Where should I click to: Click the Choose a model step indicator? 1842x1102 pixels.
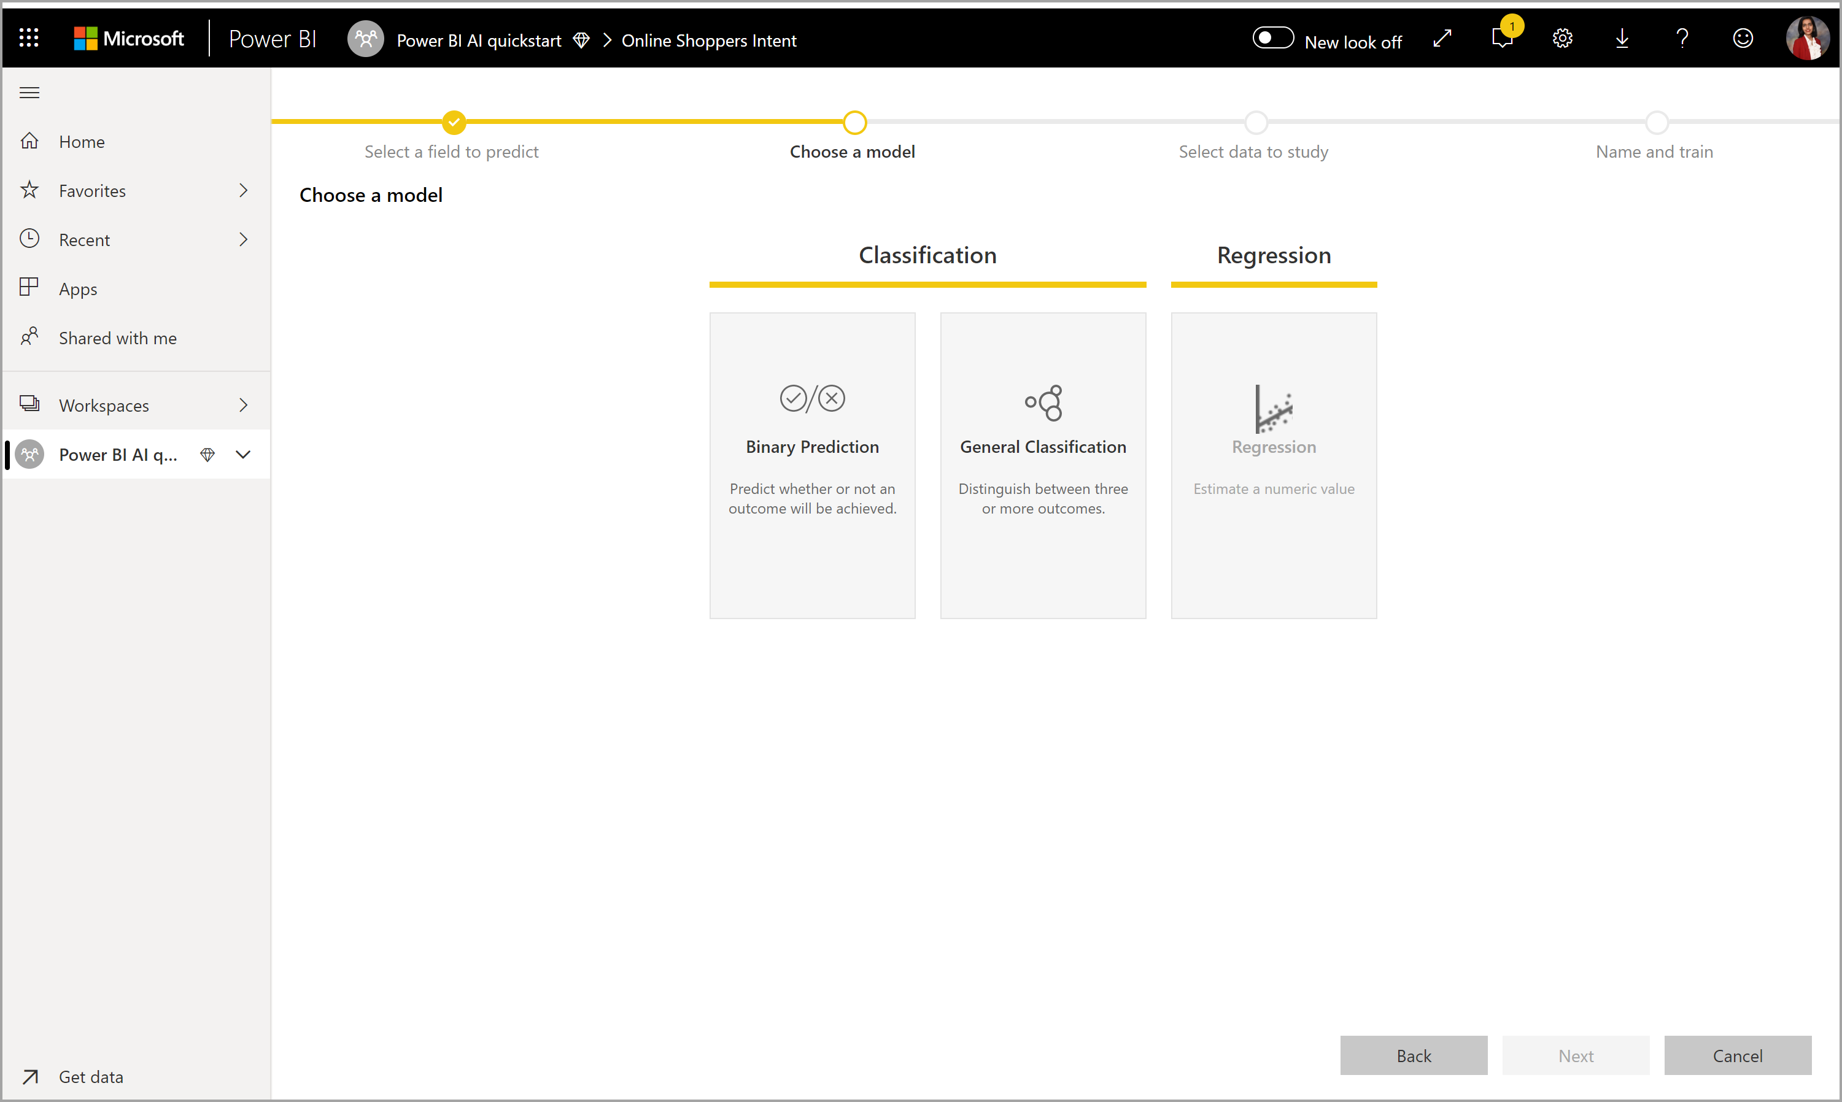(x=853, y=121)
